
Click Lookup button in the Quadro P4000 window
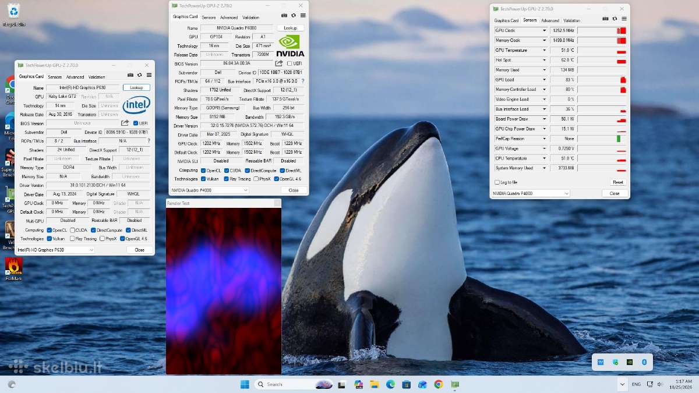(x=290, y=28)
